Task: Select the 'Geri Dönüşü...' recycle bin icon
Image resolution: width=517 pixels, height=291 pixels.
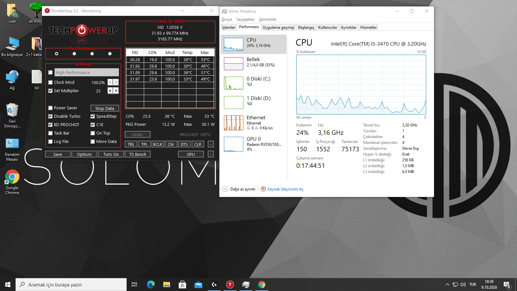Action: (x=12, y=115)
